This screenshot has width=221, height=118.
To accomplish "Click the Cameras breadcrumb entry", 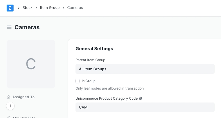I will [x=75, y=8].
